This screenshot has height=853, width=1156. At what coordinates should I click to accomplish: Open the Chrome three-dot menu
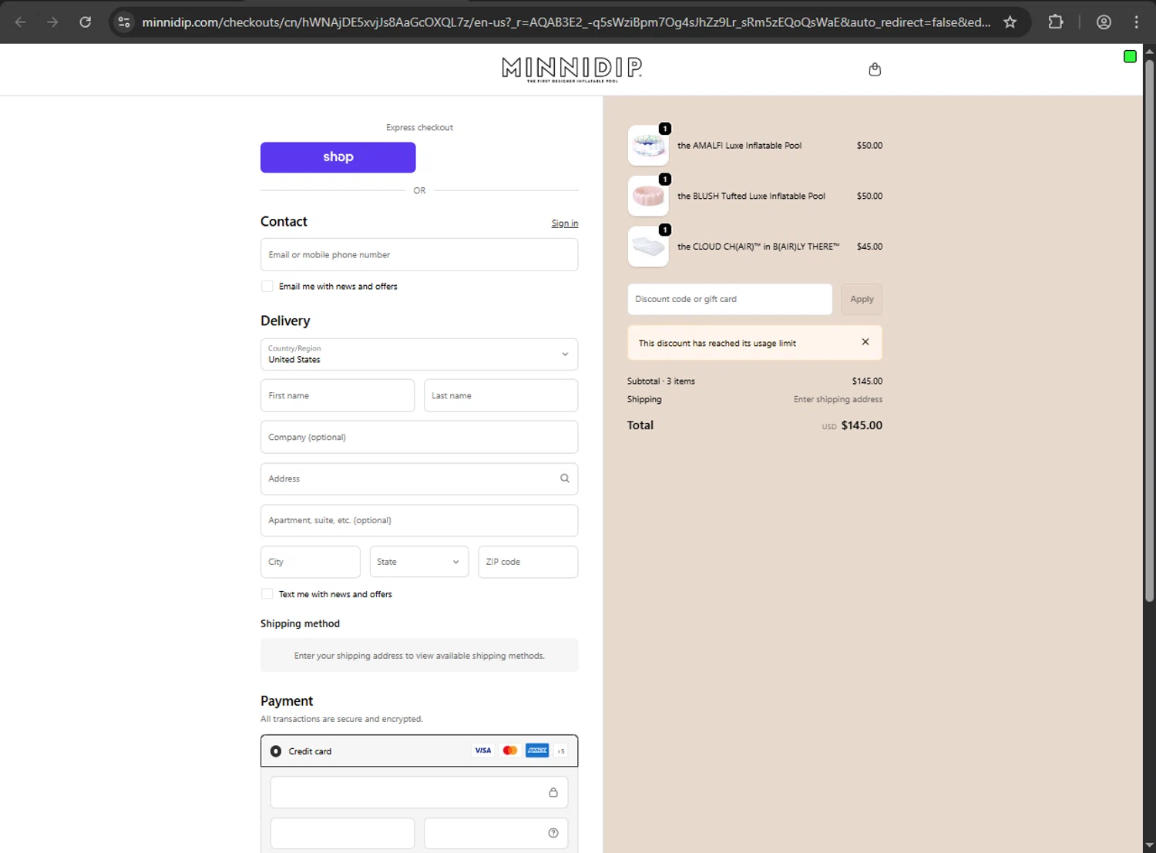1136,22
